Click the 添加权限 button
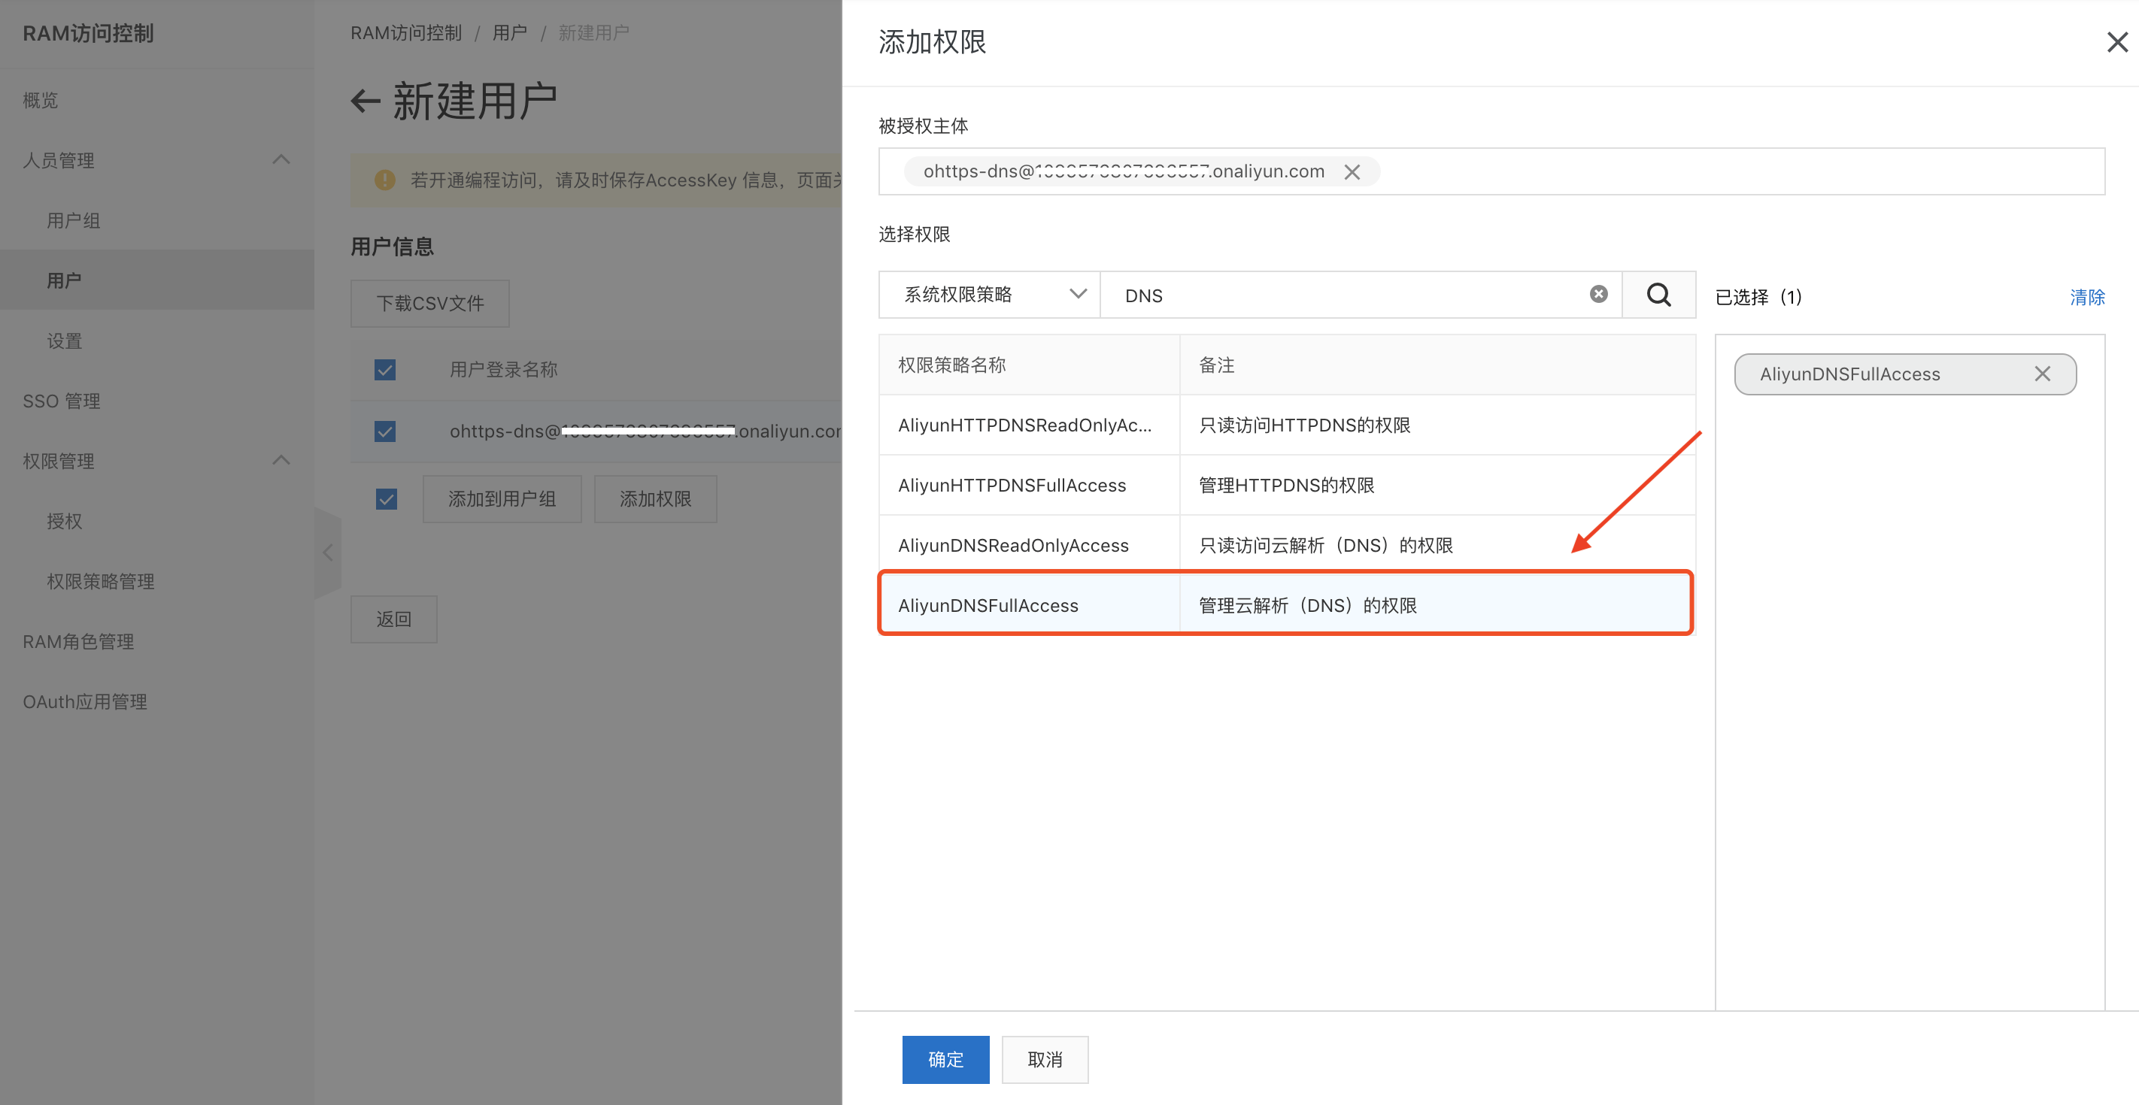 point(655,499)
